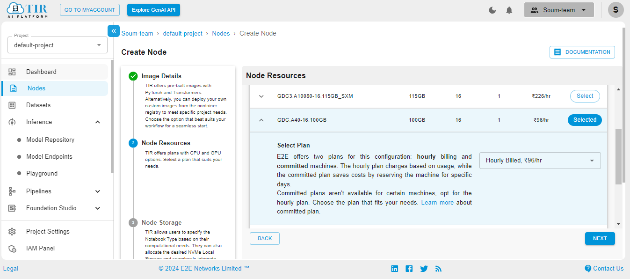630x279 pixels.
Task: Open the notifications bell
Action: pyautogui.click(x=509, y=10)
